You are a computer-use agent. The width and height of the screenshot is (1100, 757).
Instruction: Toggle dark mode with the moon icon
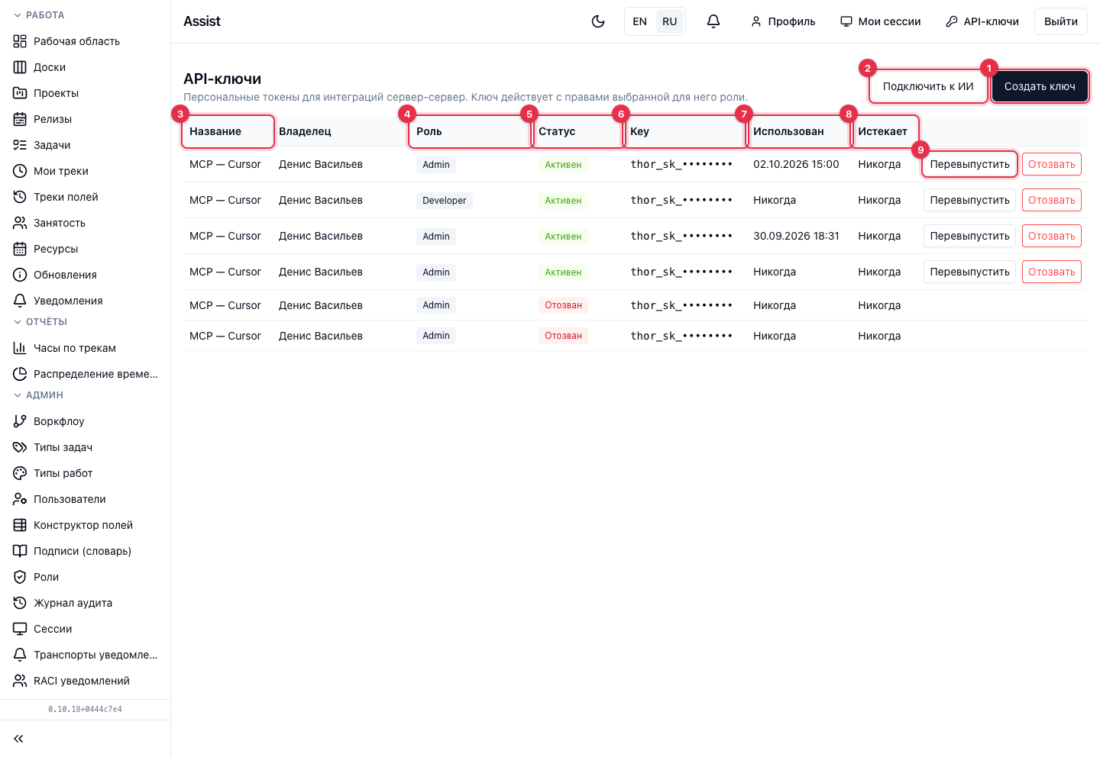[x=598, y=21]
